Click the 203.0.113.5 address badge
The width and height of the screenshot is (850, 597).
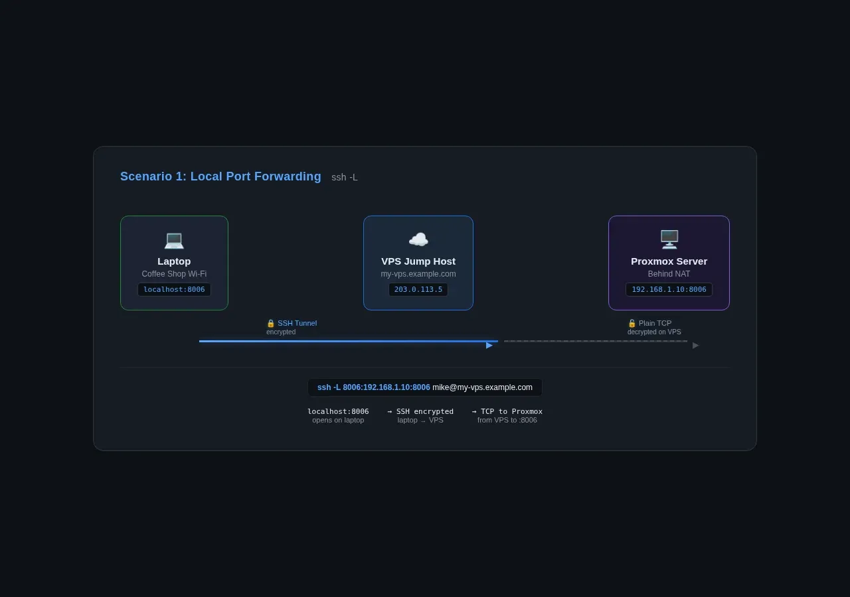(418, 289)
